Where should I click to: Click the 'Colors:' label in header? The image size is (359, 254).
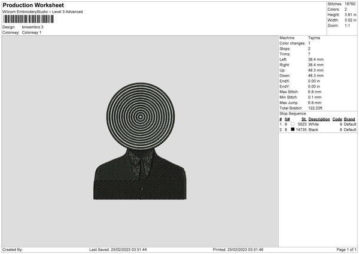(334, 10)
